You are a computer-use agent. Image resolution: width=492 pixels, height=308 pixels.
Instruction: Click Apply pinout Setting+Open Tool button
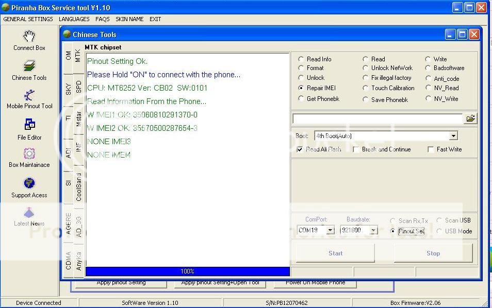tap(220, 283)
